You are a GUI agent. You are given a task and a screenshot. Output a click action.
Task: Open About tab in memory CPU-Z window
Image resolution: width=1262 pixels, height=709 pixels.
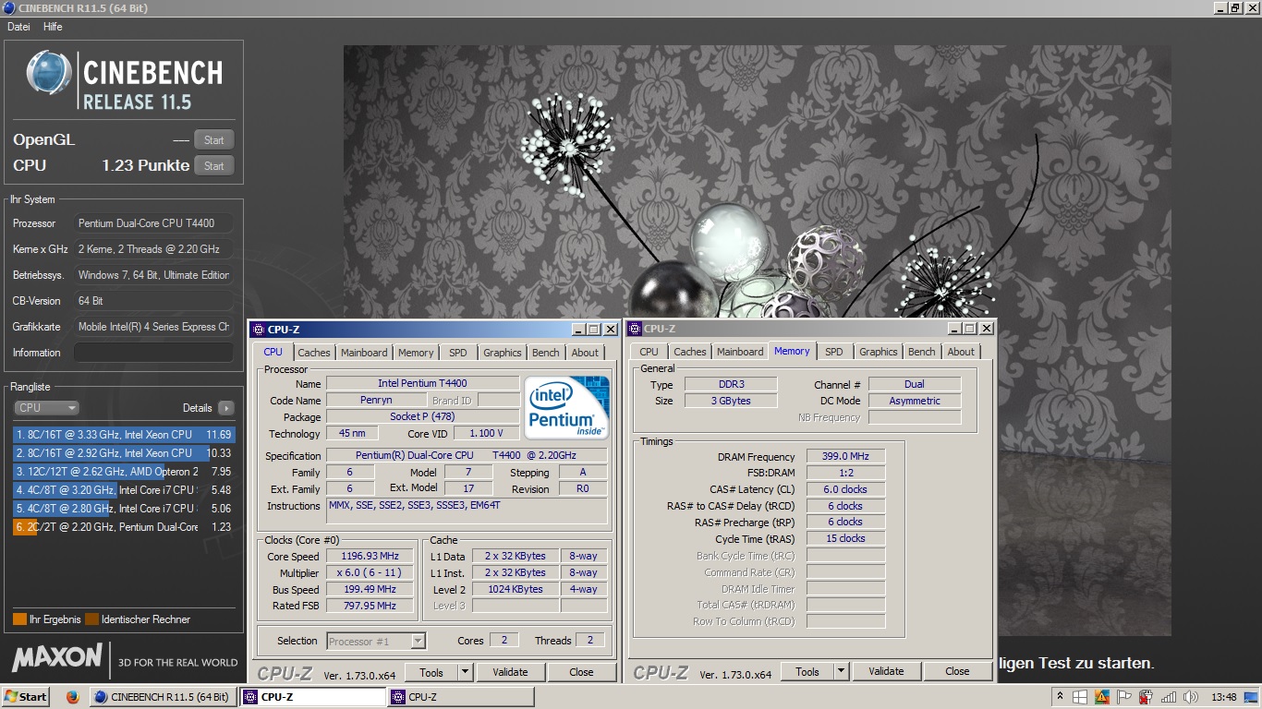click(961, 352)
